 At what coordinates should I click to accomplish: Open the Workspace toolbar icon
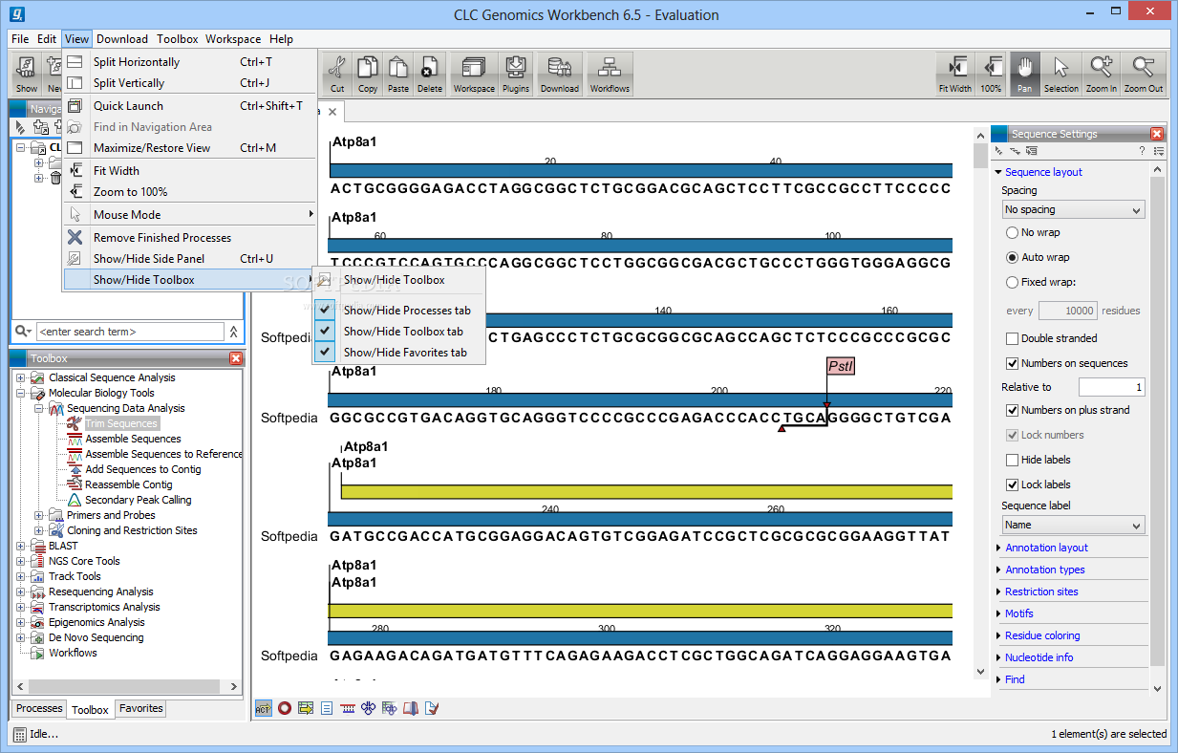[x=474, y=74]
